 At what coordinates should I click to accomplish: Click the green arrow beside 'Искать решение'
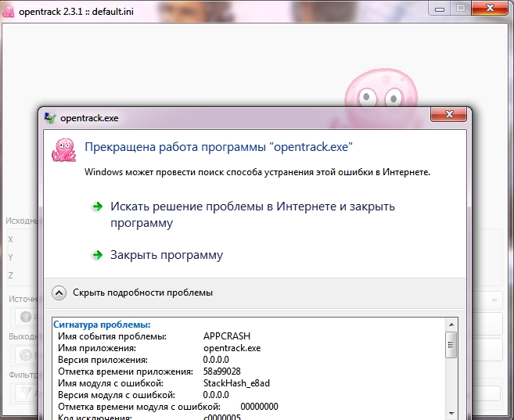click(x=97, y=206)
